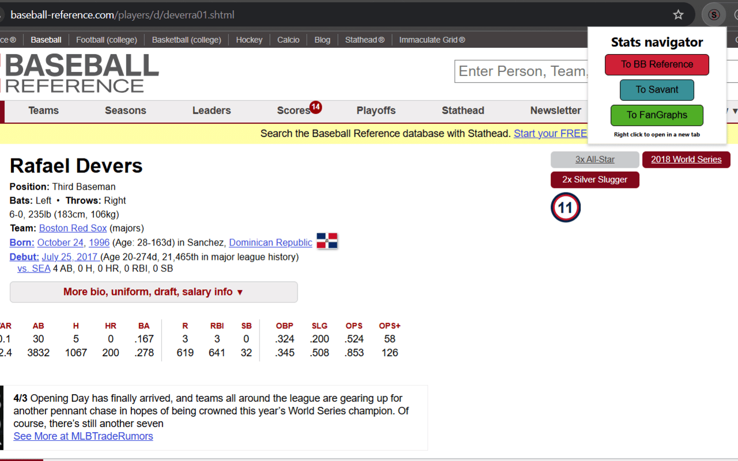Click Start your FREE Stathead trial link

tap(551, 134)
